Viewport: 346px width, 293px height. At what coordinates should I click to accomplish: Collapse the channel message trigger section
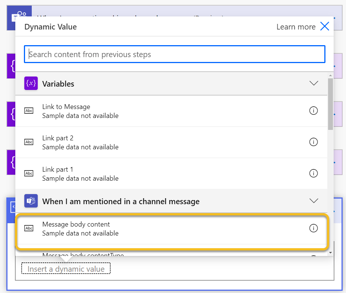click(313, 201)
